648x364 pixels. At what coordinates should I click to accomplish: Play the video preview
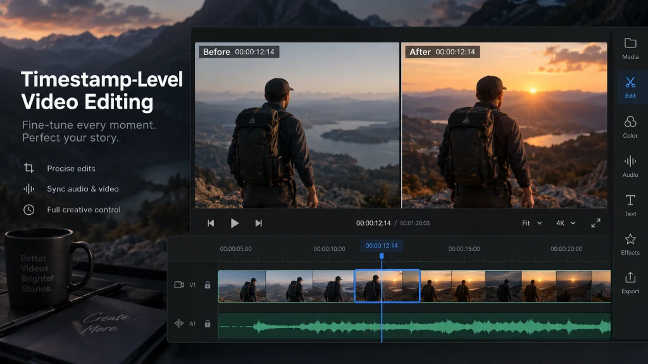(x=234, y=223)
